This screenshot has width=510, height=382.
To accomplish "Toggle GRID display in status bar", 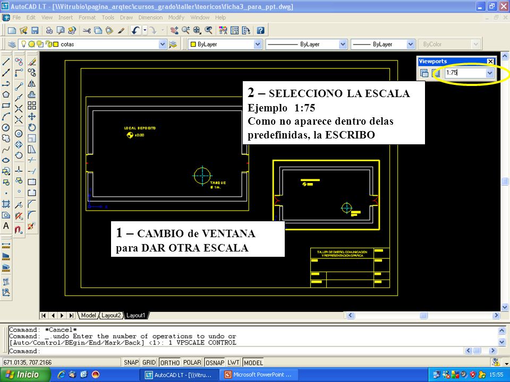I will point(149,362).
